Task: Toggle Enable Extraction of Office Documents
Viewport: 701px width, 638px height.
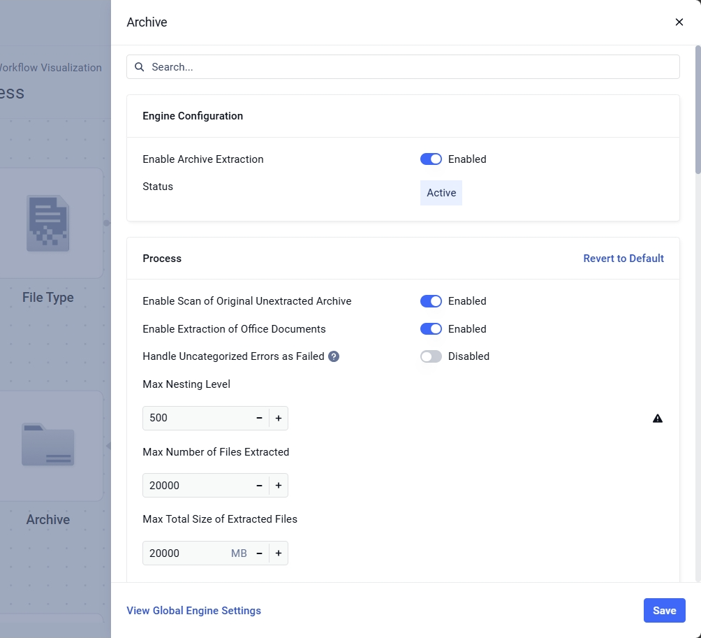Action: click(431, 329)
